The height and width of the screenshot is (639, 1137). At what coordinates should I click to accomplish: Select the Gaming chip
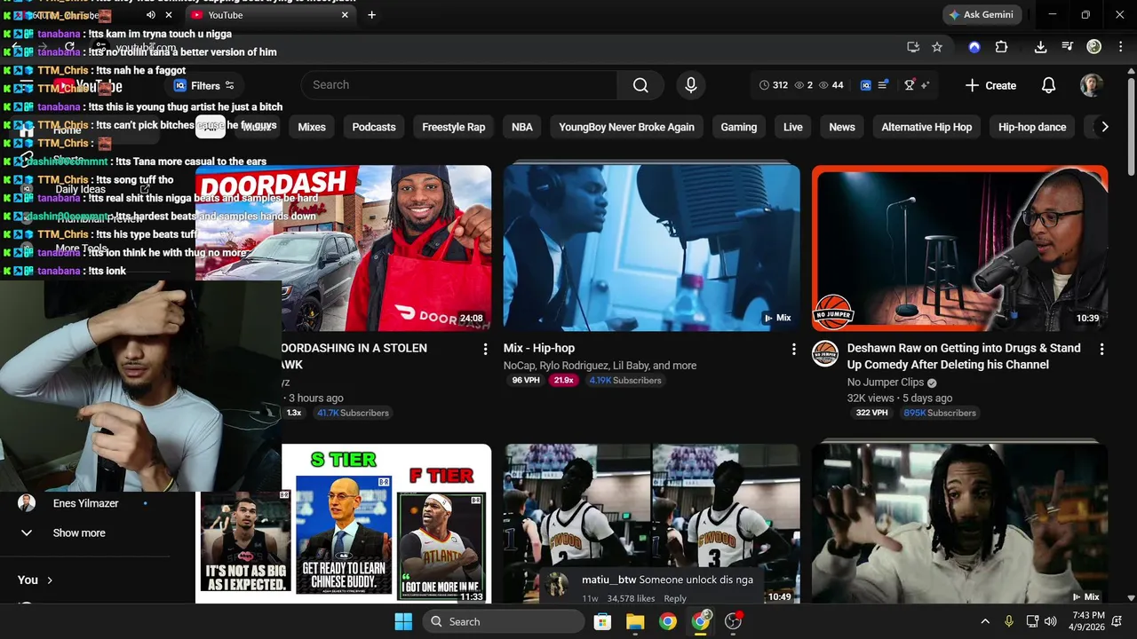(x=738, y=127)
